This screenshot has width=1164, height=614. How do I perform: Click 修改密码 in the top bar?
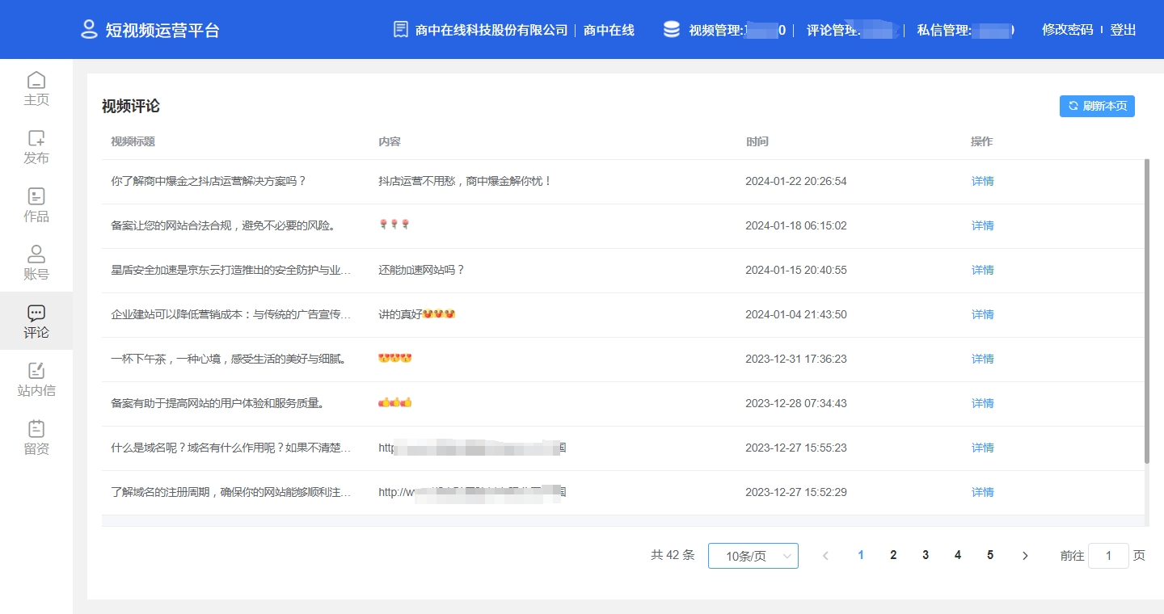[x=1067, y=30]
